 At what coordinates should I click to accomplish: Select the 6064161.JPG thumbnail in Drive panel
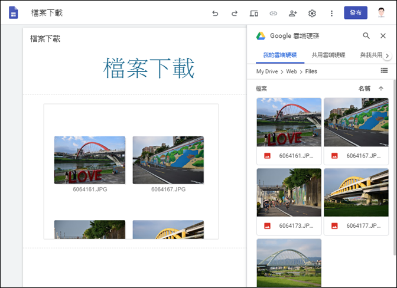coord(289,122)
